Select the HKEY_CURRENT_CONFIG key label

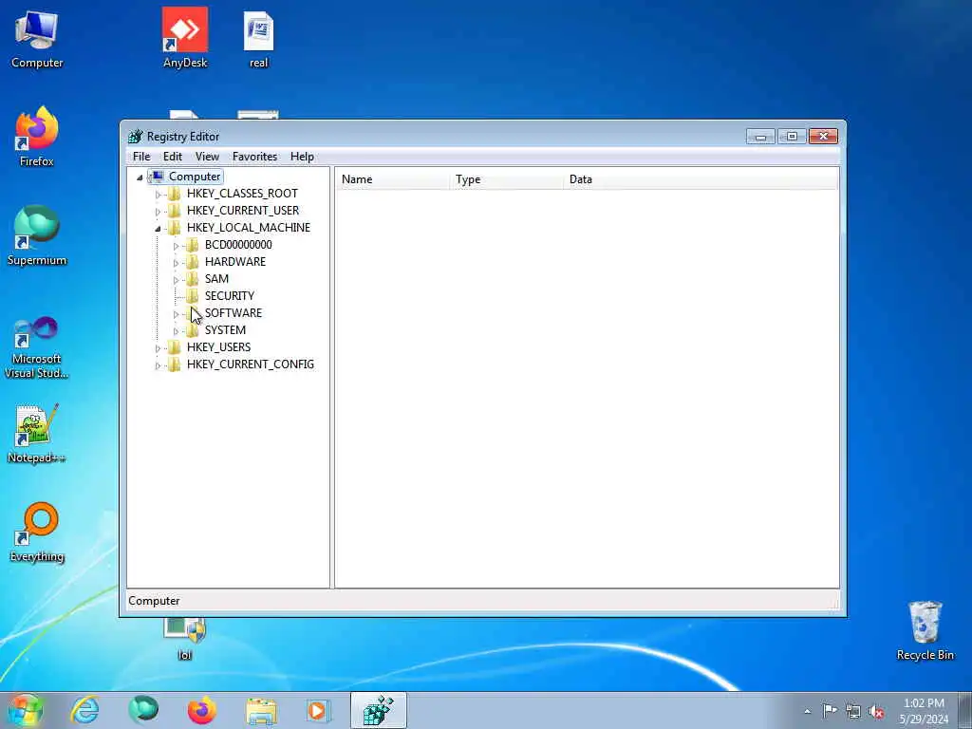(251, 364)
